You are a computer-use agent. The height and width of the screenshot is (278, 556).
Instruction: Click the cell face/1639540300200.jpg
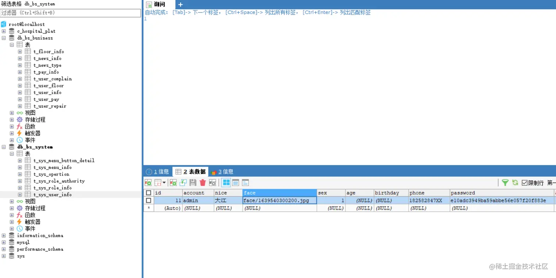[x=279, y=201]
